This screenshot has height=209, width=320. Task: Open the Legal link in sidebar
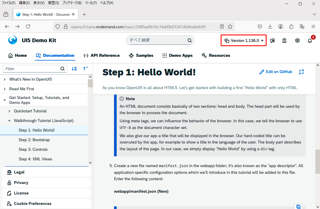point(46,172)
